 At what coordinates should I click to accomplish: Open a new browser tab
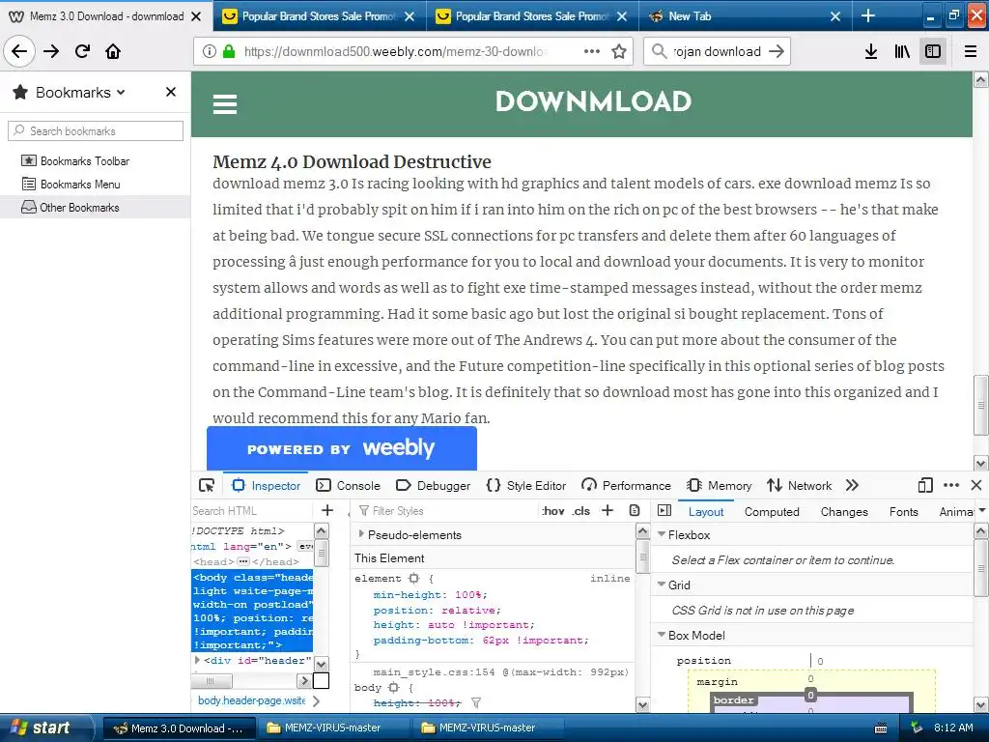868,15
